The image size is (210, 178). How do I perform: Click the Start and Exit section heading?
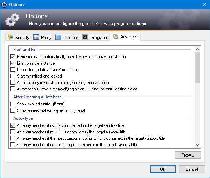point(25,50)
